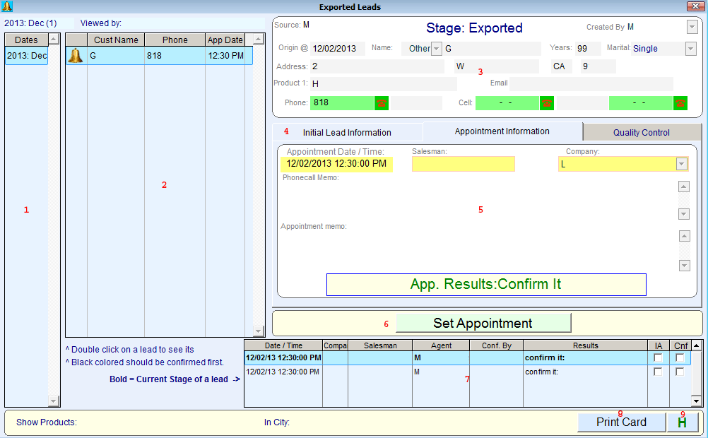Click the green Phone field showing 818

(342, 103)
